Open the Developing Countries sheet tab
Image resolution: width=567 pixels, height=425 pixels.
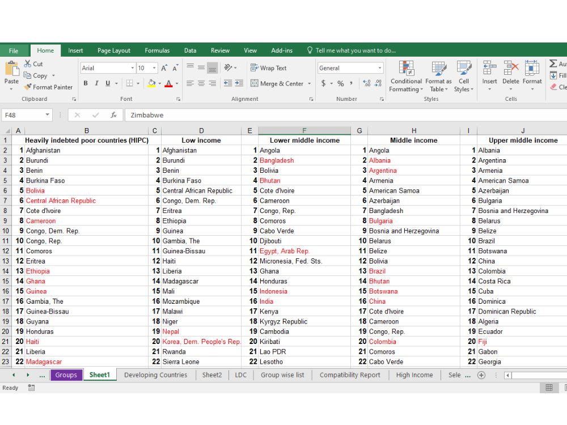(155, 375)
